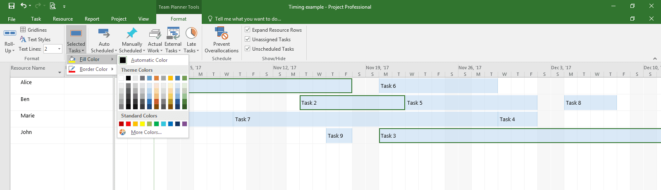Select the Manually Scheduled pin icon
The width and height of the screenshot is (661, 190).
pyautogui.click(x=132, y=33)
